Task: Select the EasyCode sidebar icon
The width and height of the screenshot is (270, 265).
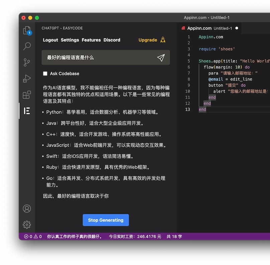Action: 27,111
